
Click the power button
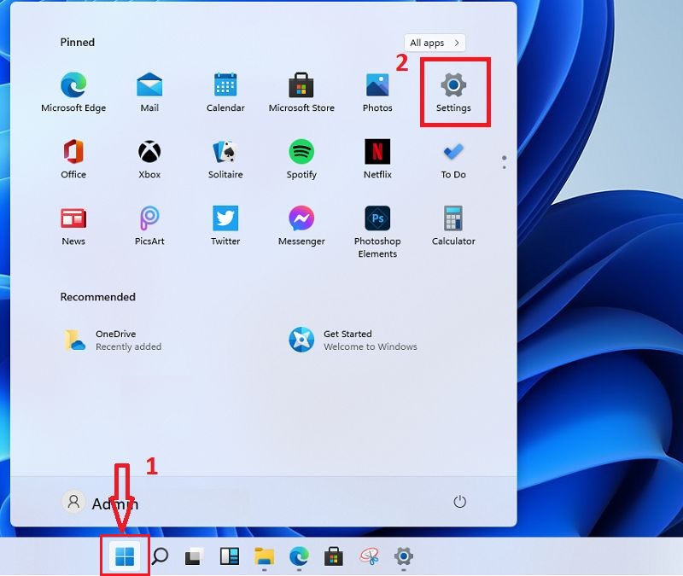pyautogui.click(x=459, y=503)
